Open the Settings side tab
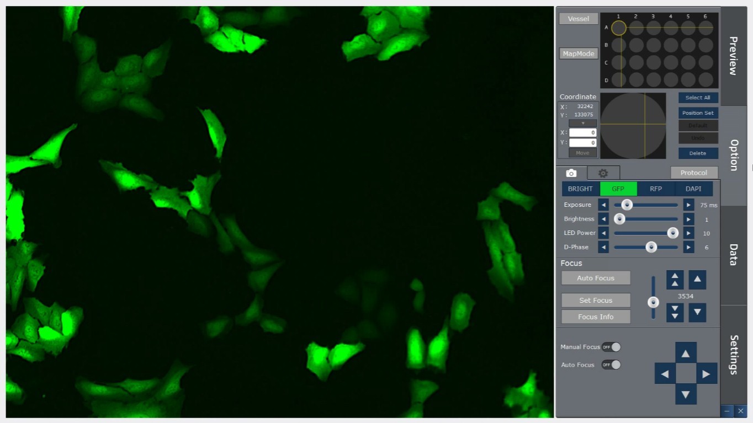This screenshot has height=423, width=753. coord(734,354)
